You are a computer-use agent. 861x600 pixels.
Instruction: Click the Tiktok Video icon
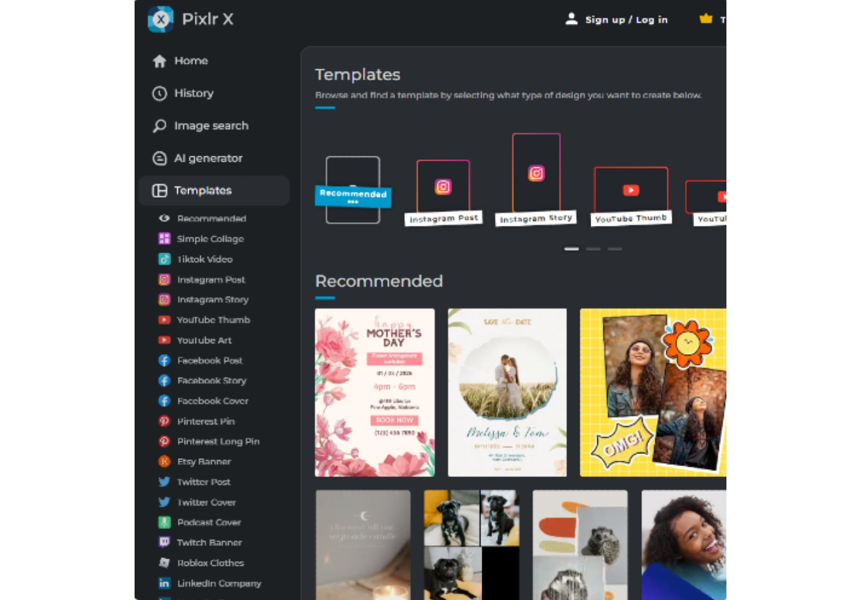[164, 259]
